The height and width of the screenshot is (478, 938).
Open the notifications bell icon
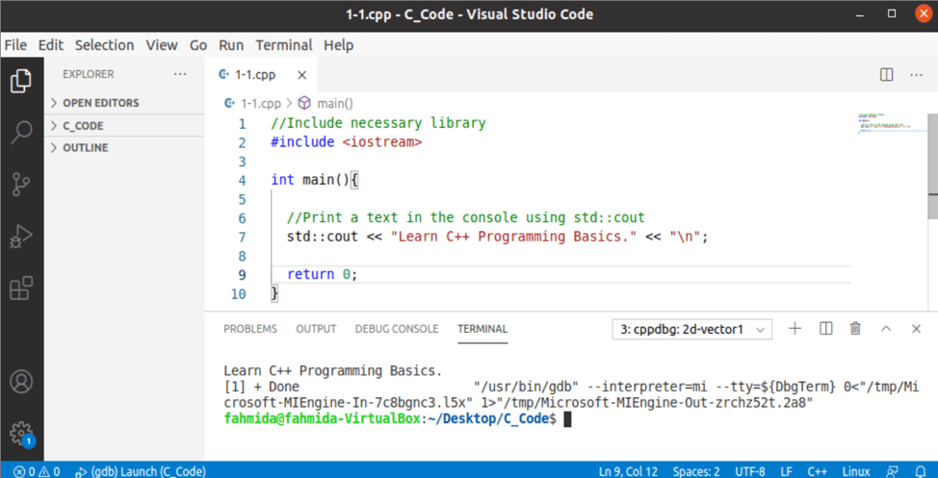click(921, 471)
